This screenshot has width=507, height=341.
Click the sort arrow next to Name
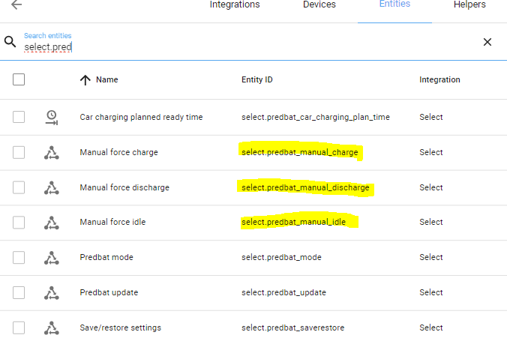coord(85,80)
